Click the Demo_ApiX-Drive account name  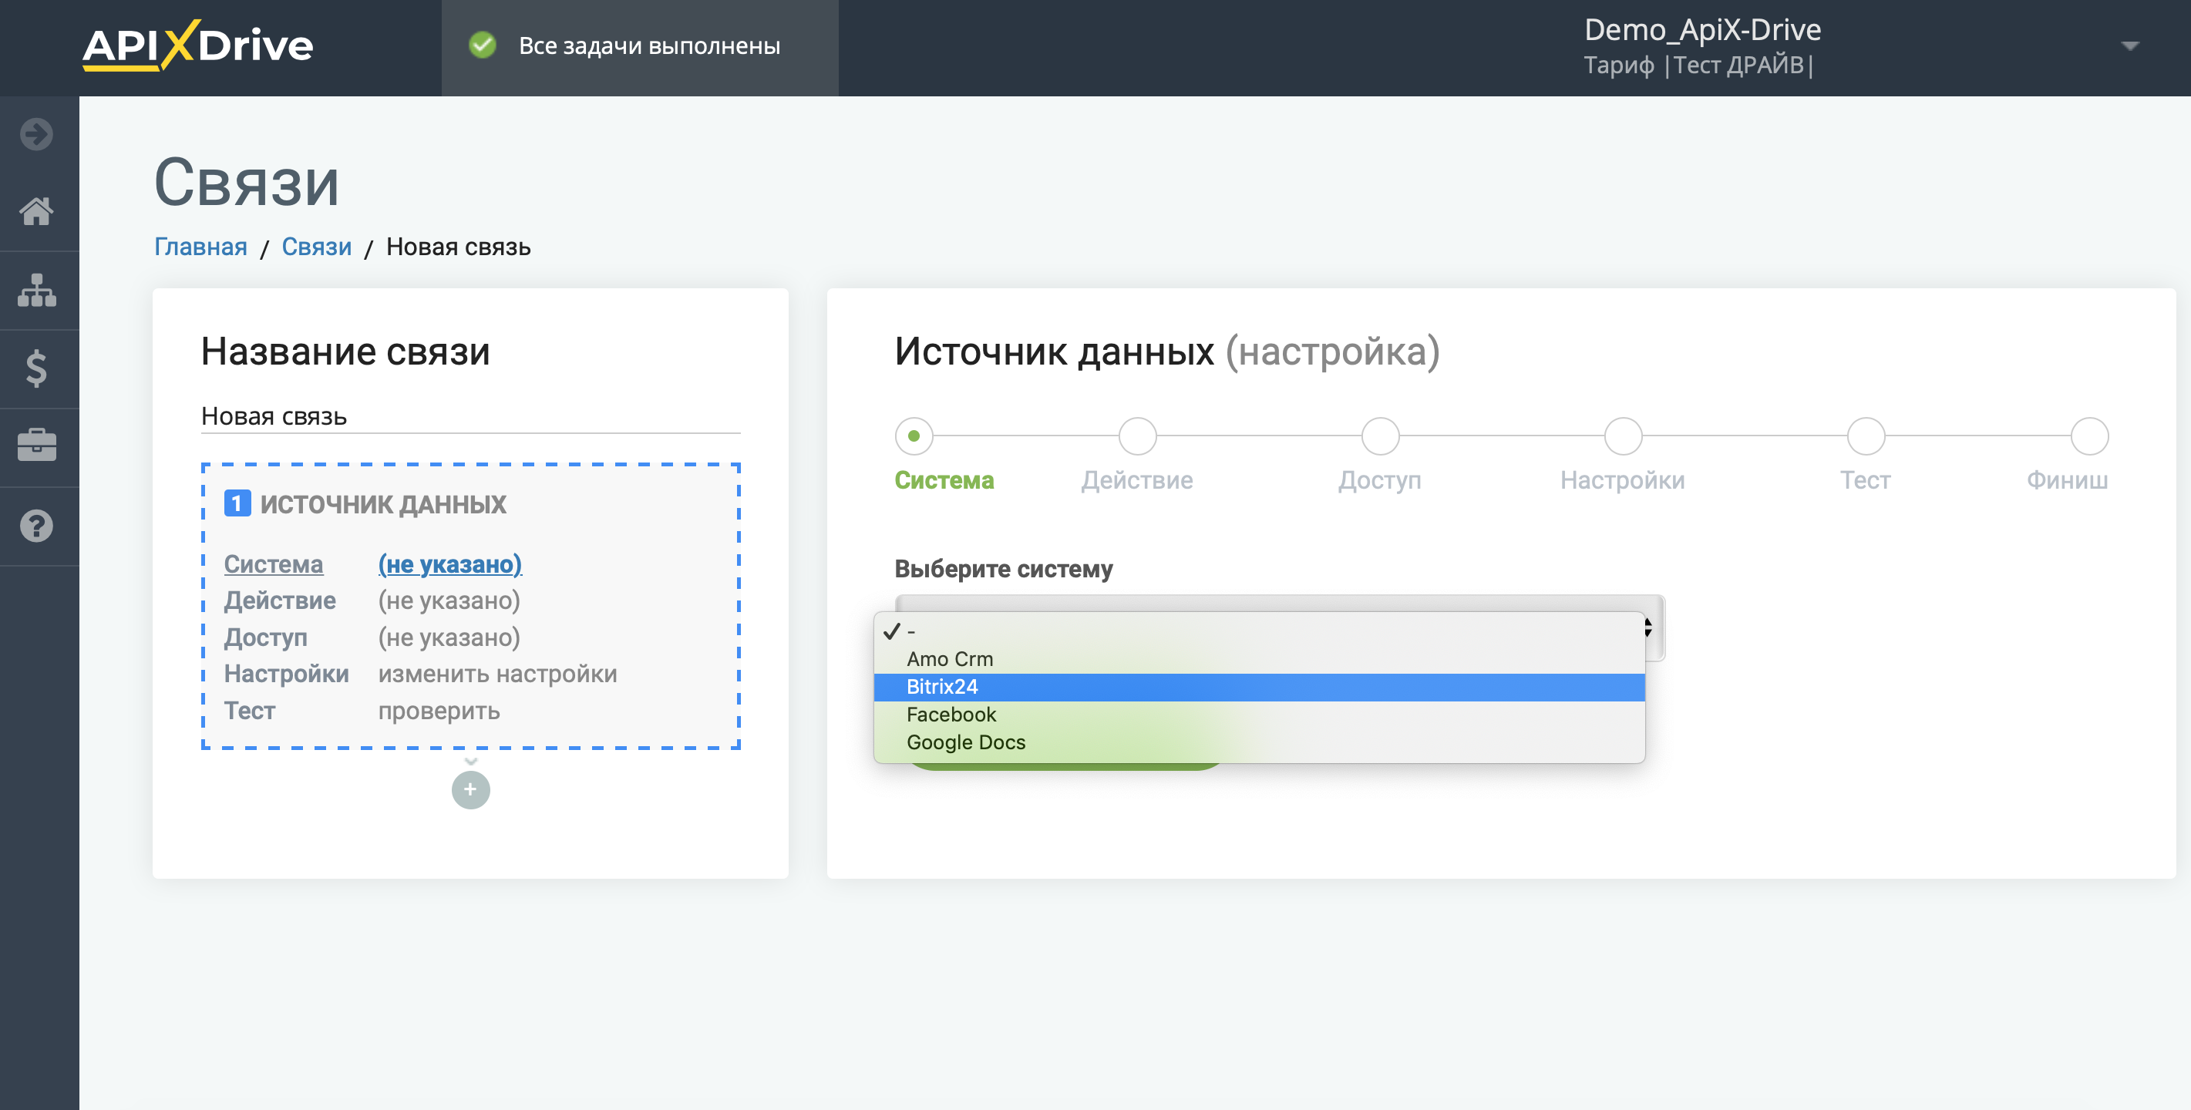1702,30
